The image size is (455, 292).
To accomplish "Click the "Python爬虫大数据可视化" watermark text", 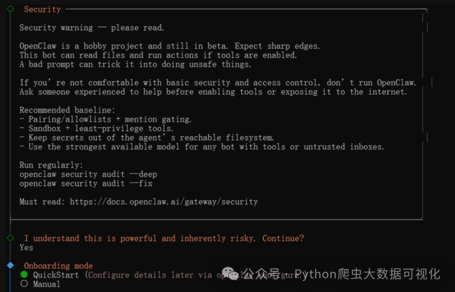I will (x=367, y=274).
